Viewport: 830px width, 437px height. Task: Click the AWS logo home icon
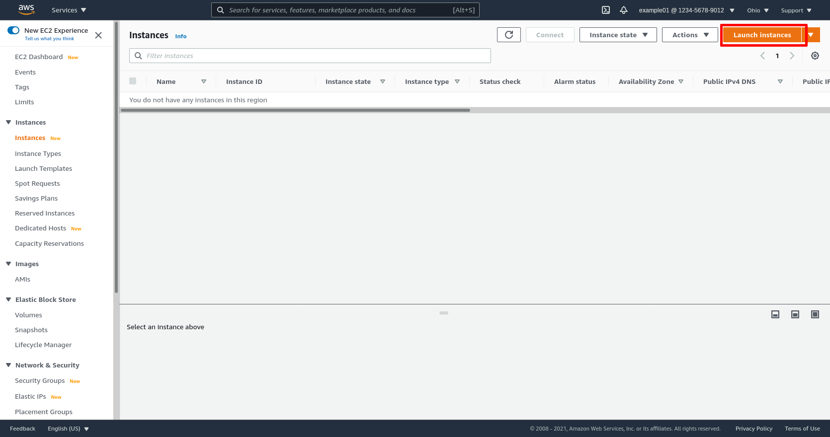tap(26, 9)
